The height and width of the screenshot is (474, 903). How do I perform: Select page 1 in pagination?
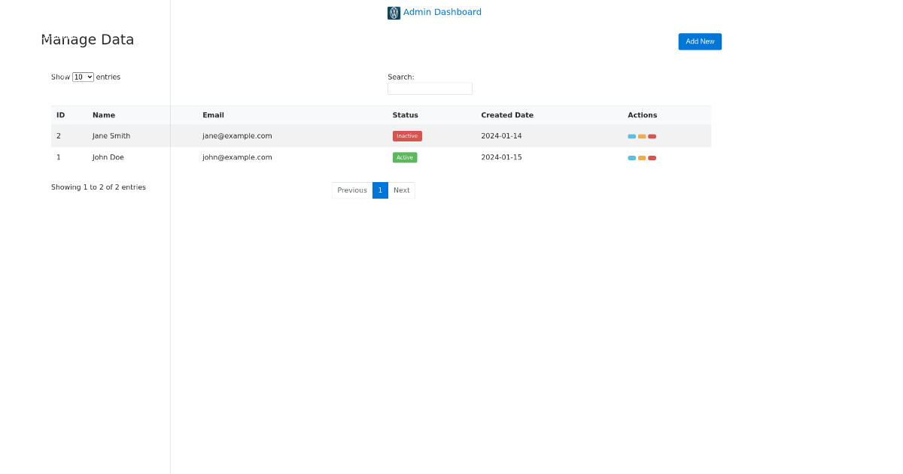pos(380,190)
